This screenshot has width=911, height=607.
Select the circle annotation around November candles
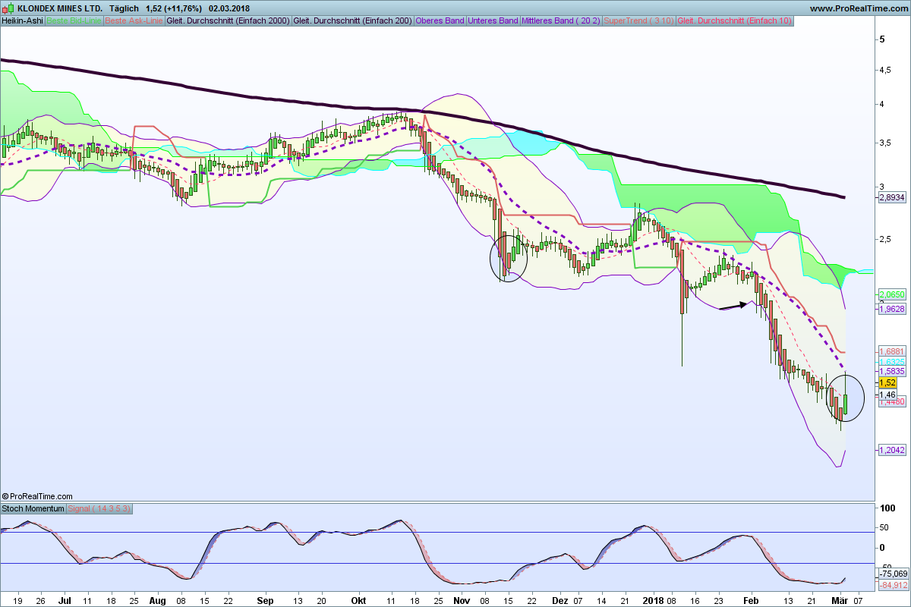point(509,258)
